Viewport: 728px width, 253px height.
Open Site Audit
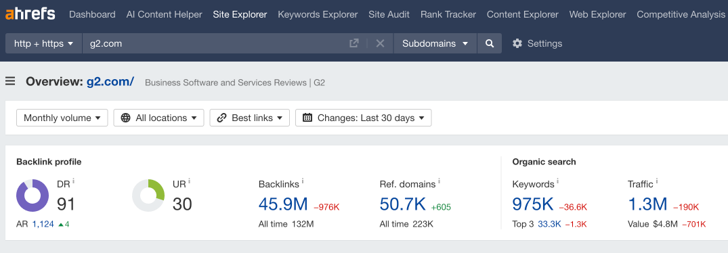pos(389,14)
